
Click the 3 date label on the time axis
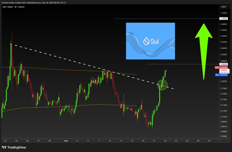[x=77, y=141]
